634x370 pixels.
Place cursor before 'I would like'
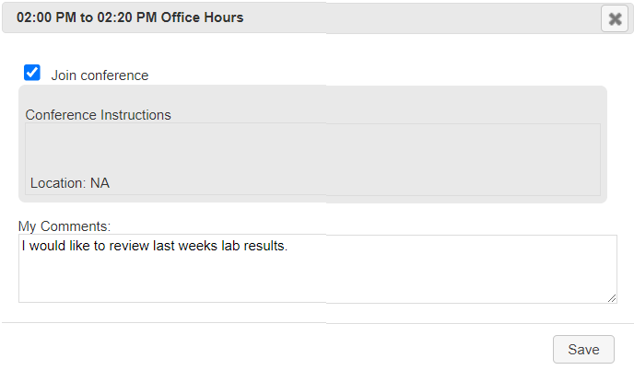(22, 246)
